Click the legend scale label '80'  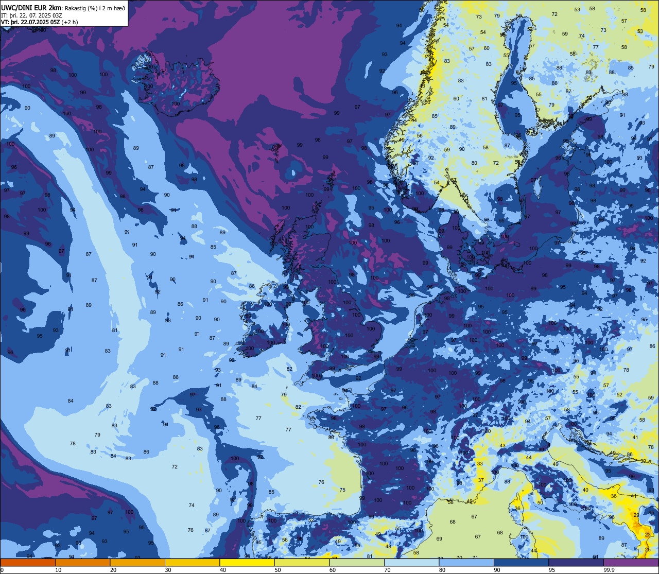442,570
